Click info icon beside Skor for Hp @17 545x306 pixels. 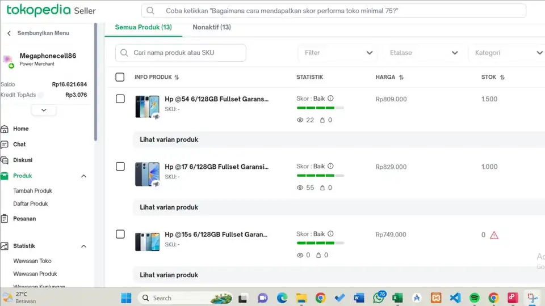click(330, 166)
